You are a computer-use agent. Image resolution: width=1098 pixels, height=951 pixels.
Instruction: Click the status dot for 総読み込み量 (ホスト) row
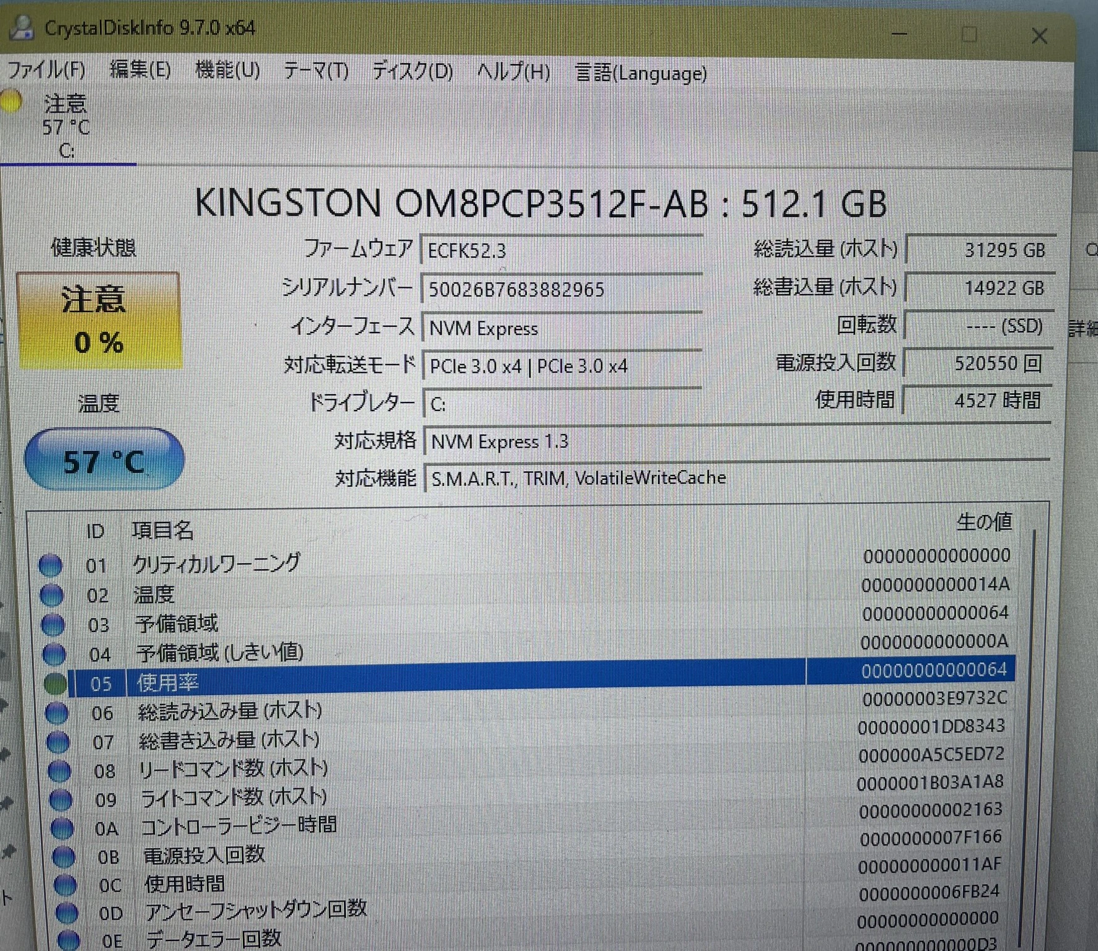click(x=57, y=713)
